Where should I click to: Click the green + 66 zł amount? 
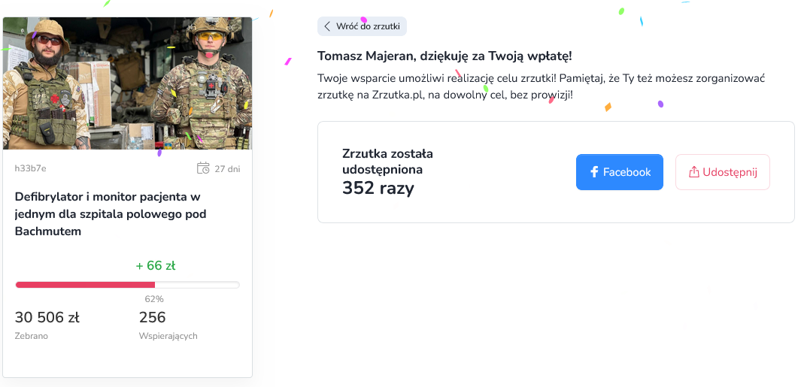click(x=156, y=265)
